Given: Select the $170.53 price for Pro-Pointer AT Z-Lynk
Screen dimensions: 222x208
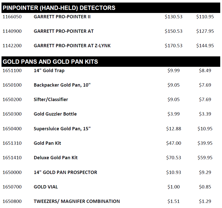Looking at the screenshot, I should pyautogui.click(x=174, y=46).
